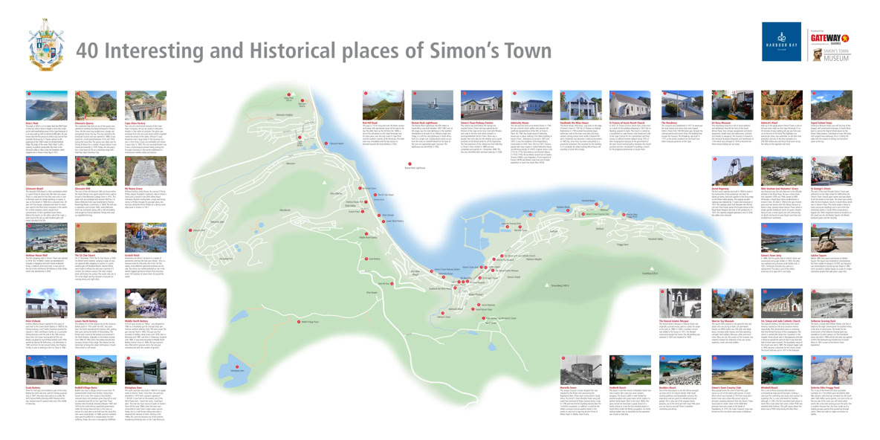The width and height of the screenshot is (880, 440).
Task: View the Roman Rock Lighthouse photo
Action: tap(433, 106)
